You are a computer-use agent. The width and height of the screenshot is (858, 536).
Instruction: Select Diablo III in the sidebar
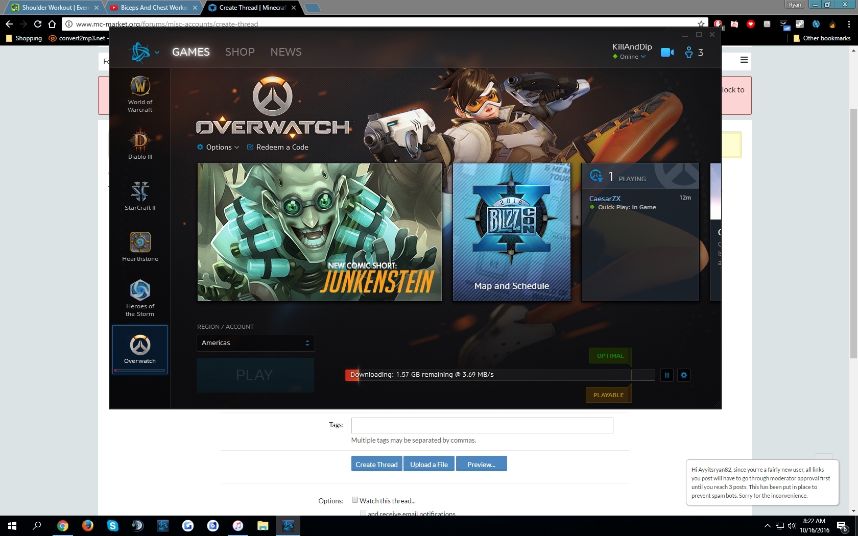tap(140, 144)
